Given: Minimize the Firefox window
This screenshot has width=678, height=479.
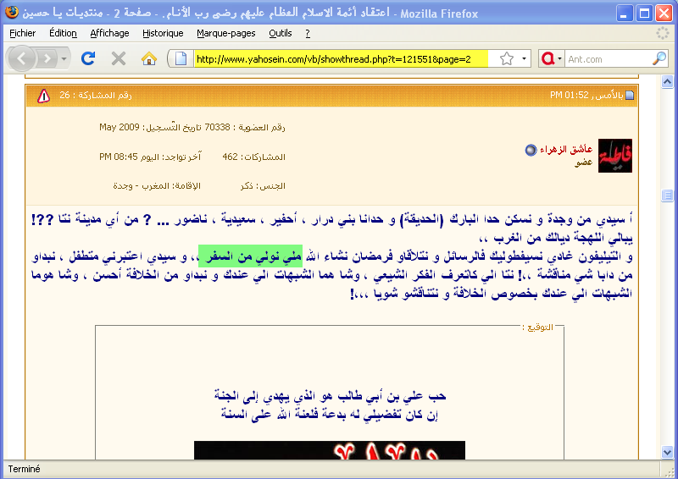Looking at the screenshot, I should 624,14.
